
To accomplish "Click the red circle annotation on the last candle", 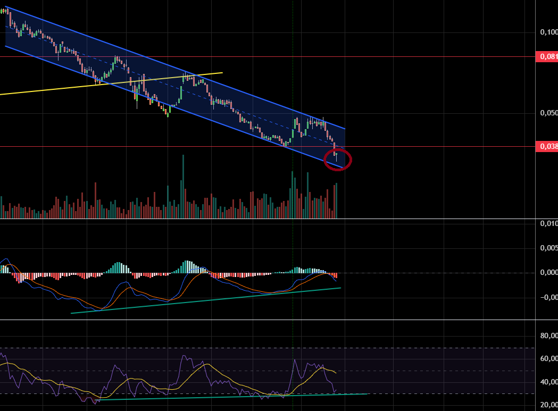I will click(338, 160).
